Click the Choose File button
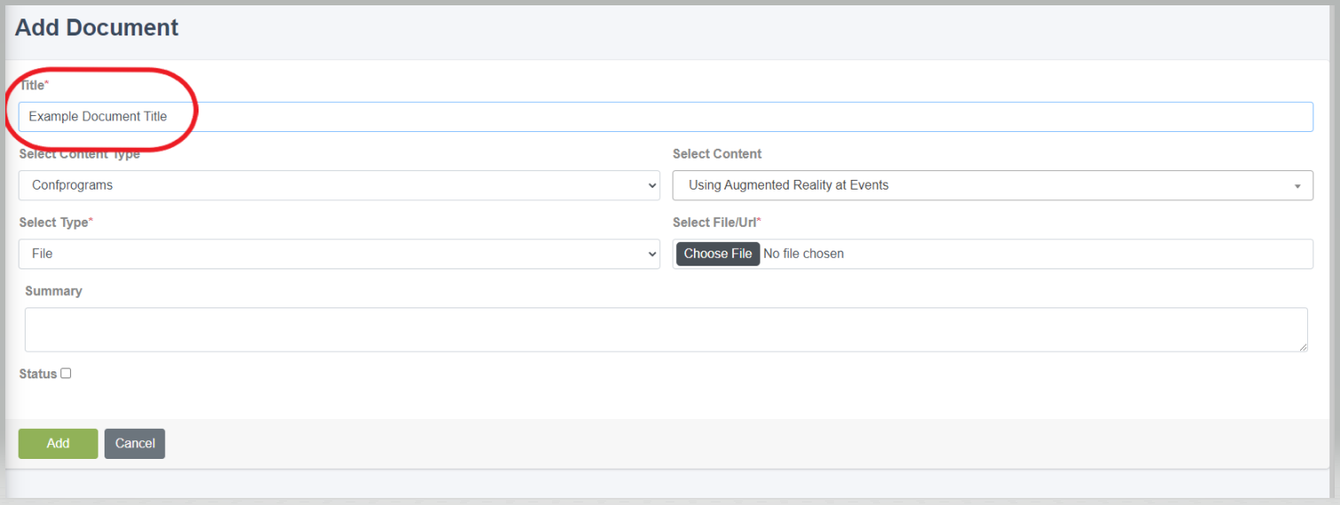1340x505 pixels. 718,254
